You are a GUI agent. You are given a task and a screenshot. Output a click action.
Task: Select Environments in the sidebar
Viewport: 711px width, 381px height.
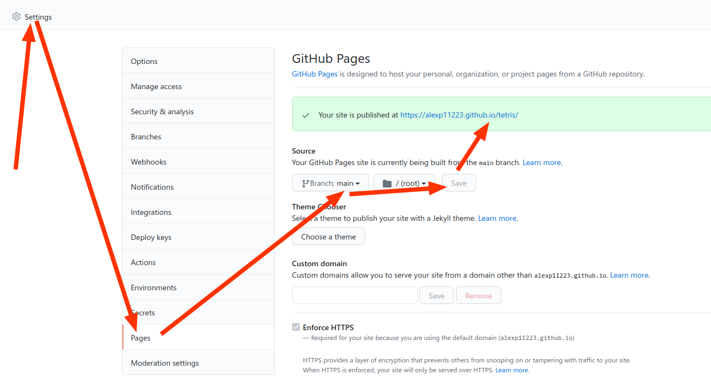[198, 287]
